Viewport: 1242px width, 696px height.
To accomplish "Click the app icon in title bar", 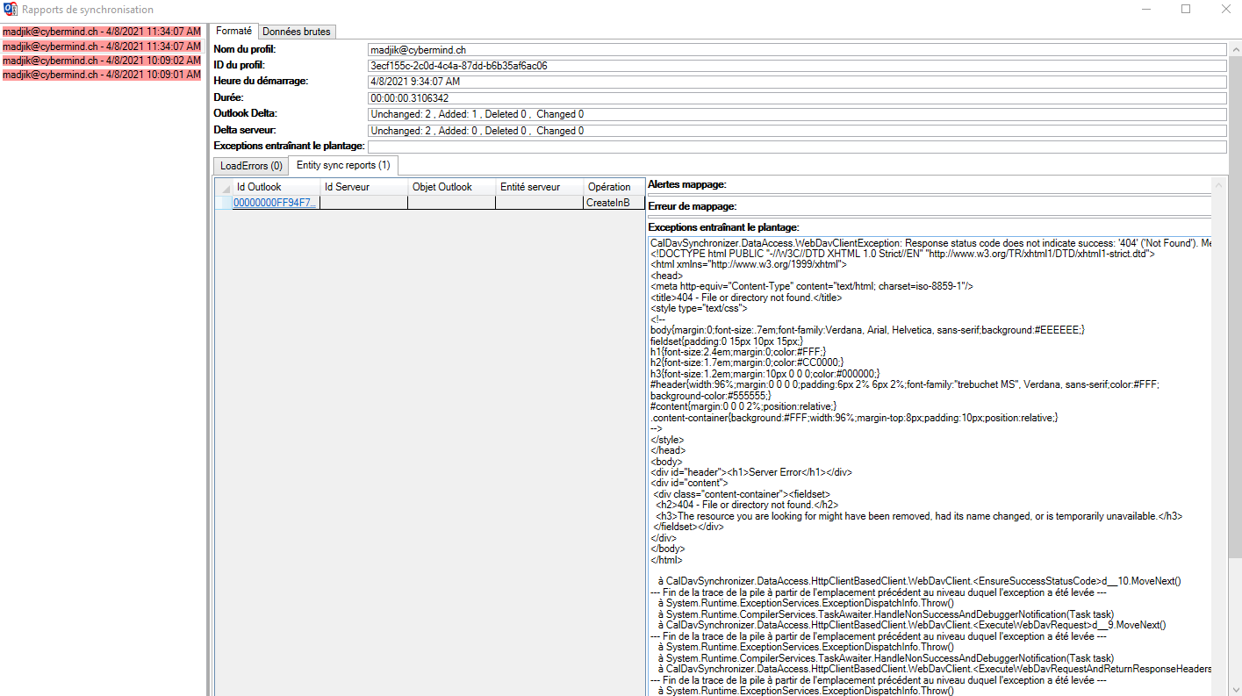I will pos(11,10).
